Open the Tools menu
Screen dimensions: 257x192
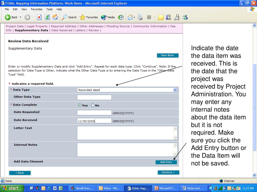[x=49, y=9]
